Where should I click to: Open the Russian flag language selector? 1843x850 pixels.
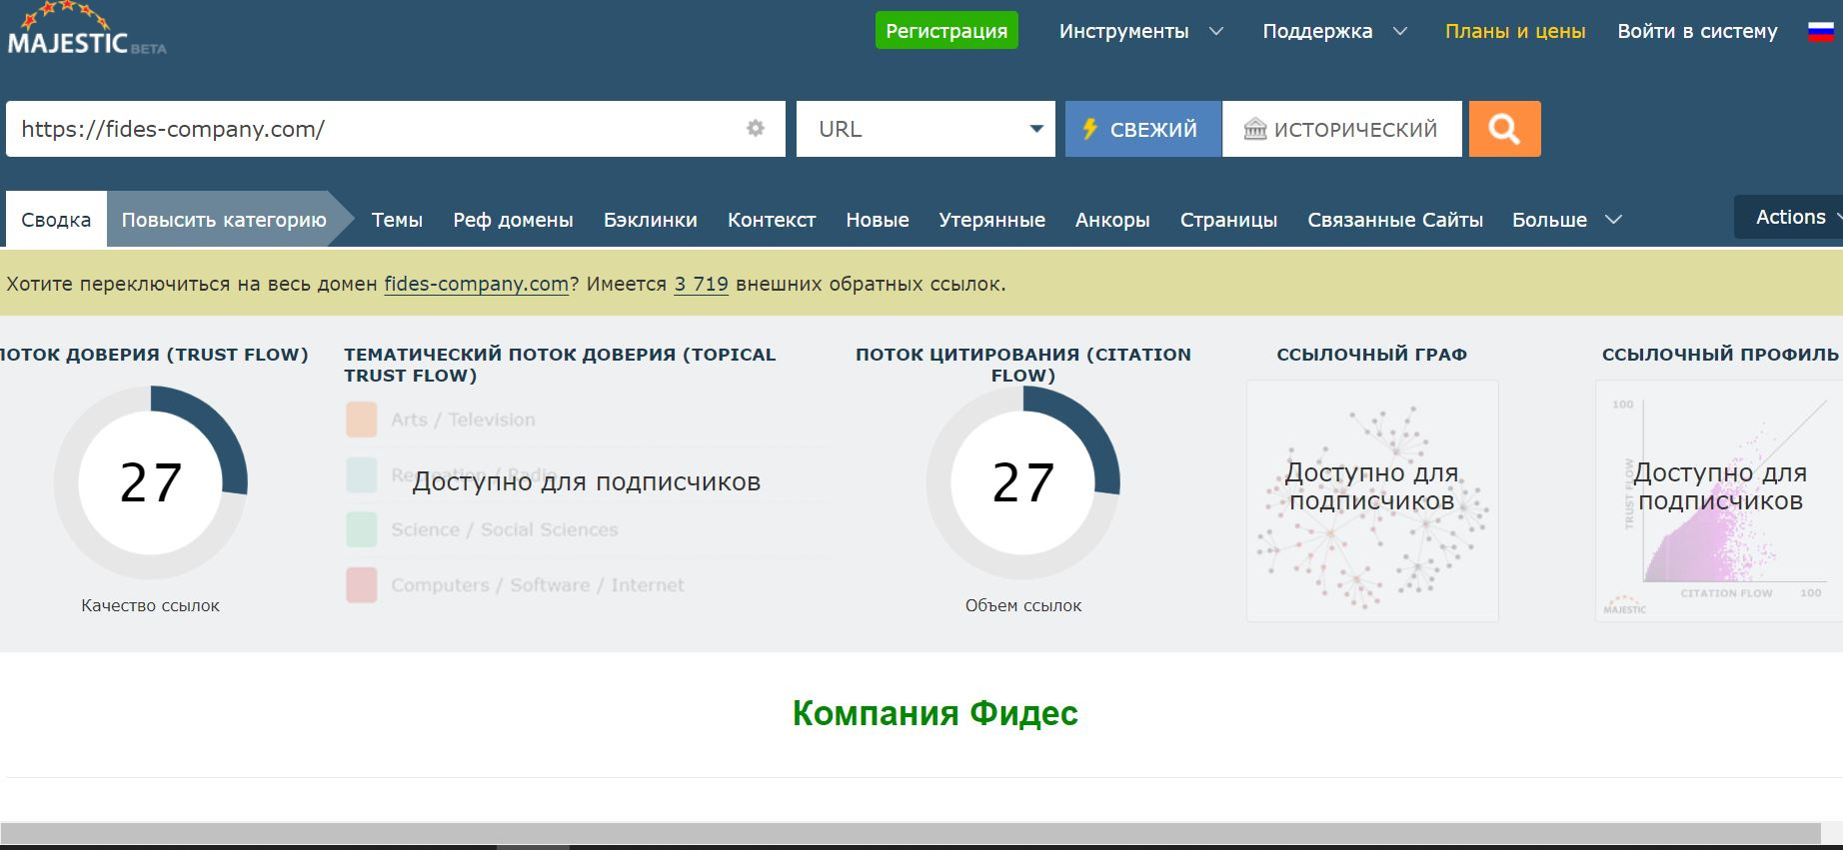(1820, 31)
